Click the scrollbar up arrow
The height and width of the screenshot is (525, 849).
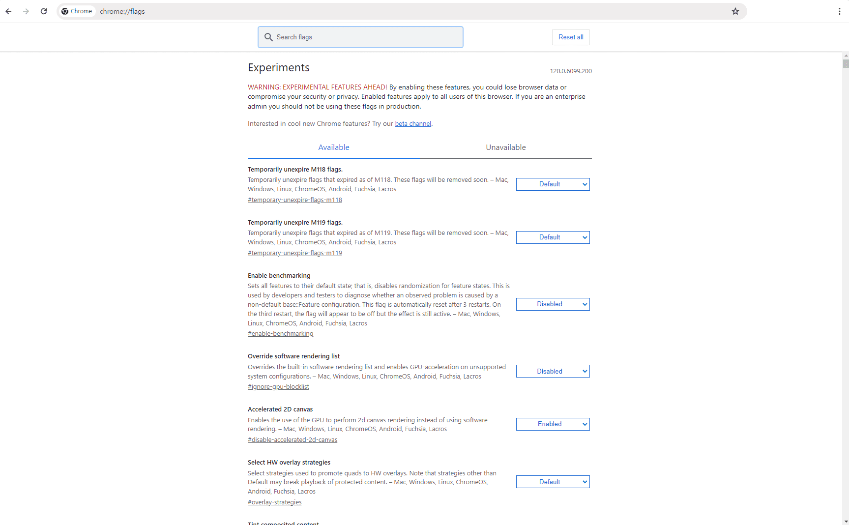click(x=846, y=55)
